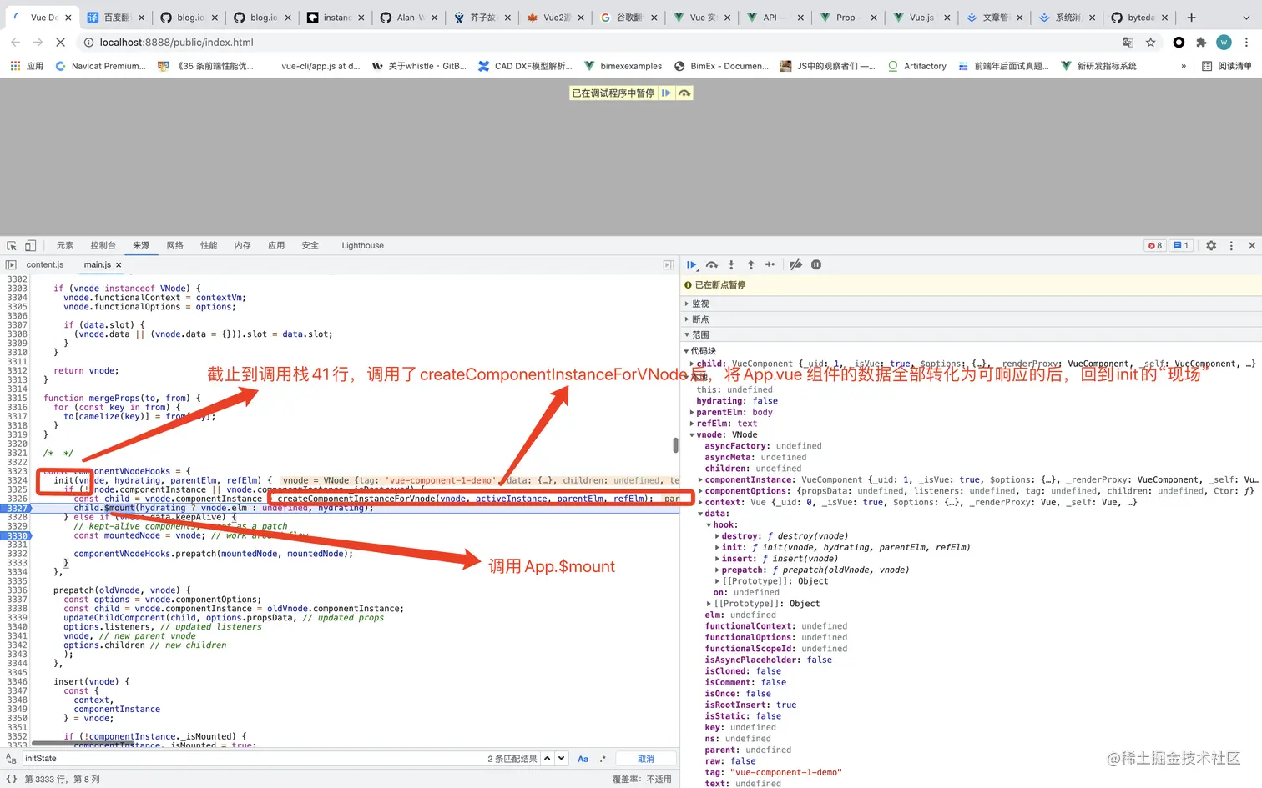Open the browser extensions puzzle icon
This screenshot has height=788, width=1262.
point(1201,43)
